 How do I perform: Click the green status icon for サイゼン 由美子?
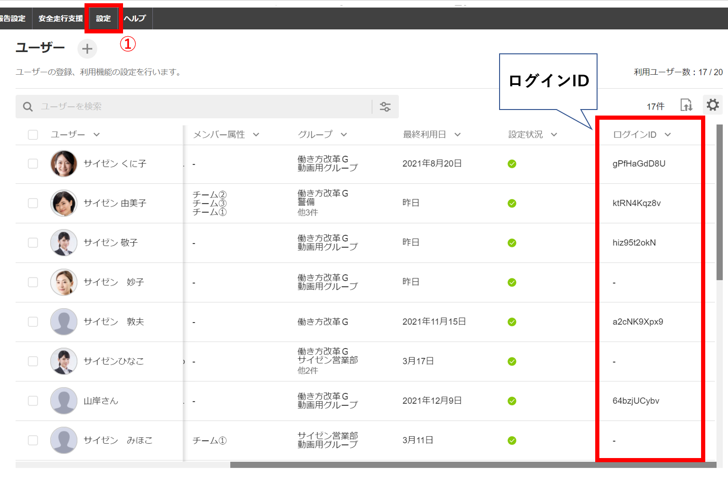512,203
